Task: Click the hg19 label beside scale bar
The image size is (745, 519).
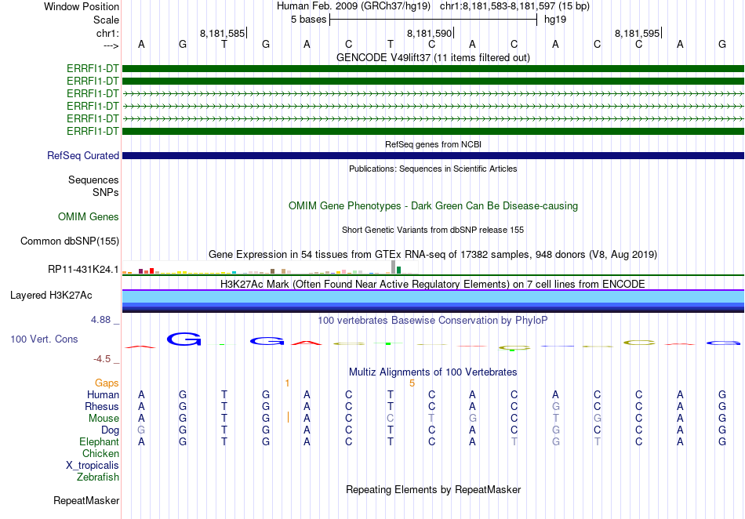Action: (555, 20)
